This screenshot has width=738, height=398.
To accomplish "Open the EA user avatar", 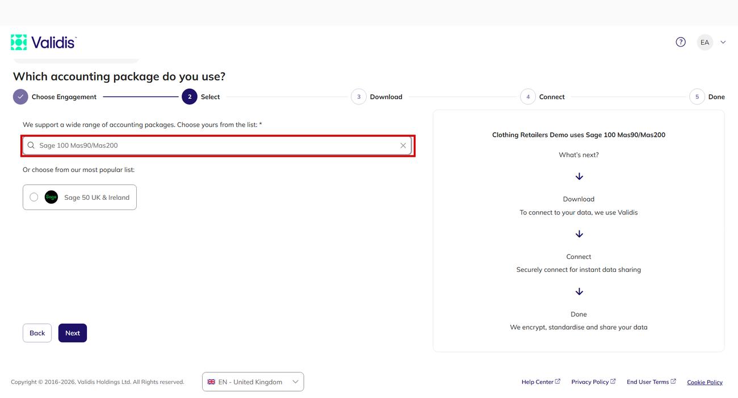I will point(705,42).
